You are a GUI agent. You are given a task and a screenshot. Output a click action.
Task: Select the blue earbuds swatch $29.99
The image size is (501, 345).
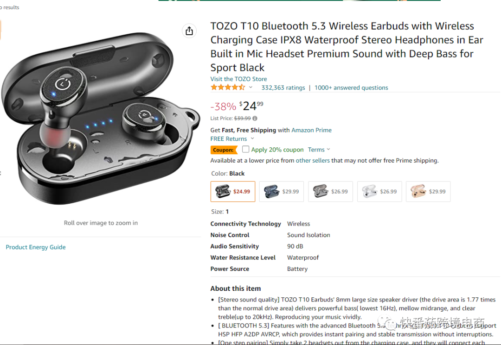(282, 191)
